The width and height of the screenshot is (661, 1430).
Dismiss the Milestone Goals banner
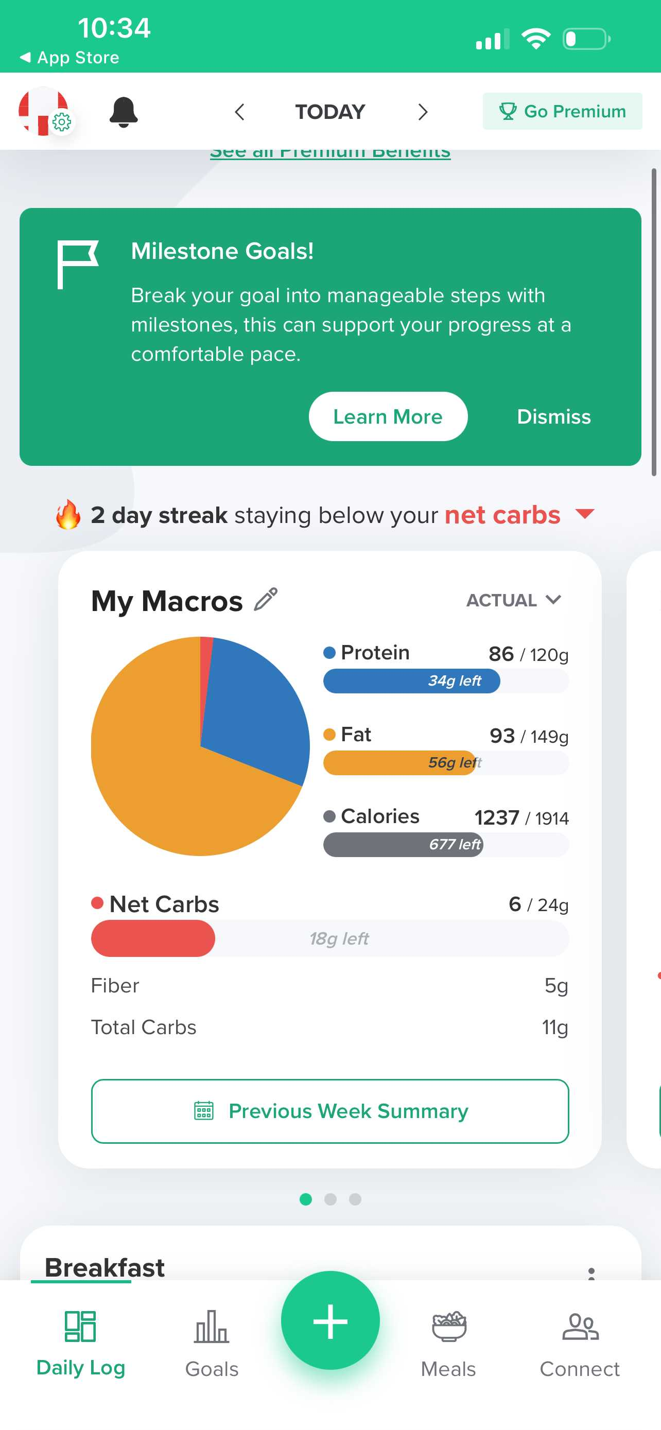tap(553, 416)
